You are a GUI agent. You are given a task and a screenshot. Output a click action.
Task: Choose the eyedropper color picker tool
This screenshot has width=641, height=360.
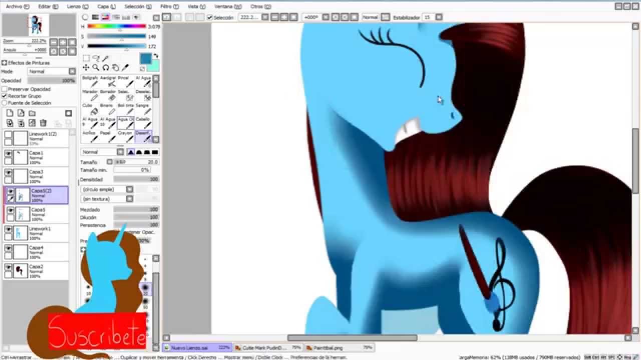tap(126, 67)
